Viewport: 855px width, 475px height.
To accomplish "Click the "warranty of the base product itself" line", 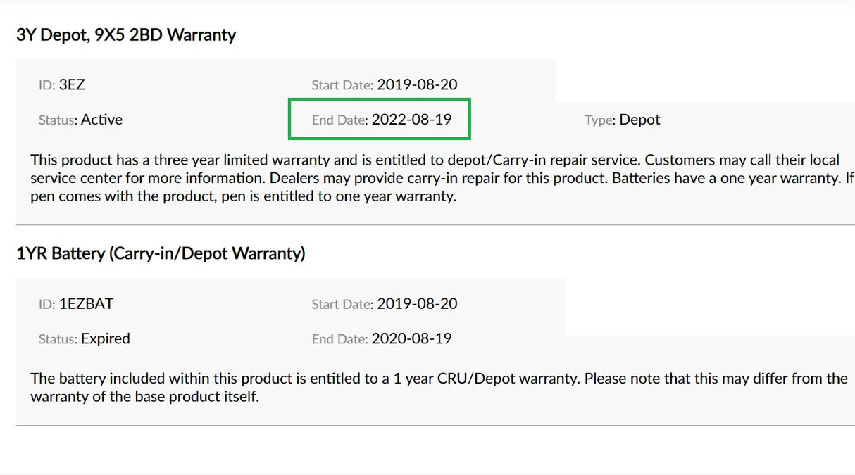I will [145, 397].
